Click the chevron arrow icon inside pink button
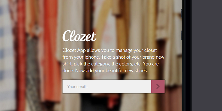222x111 pixels. tap(158, 86)
